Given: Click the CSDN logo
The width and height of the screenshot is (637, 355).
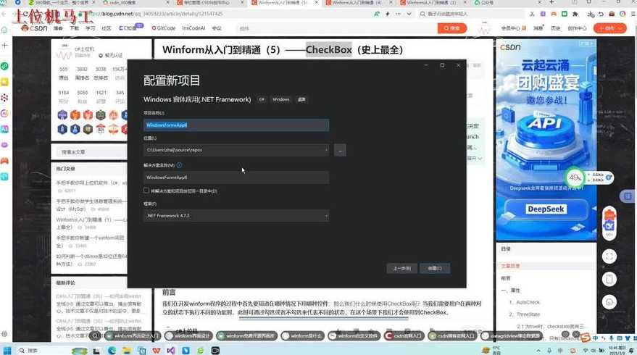Looking at the screenshot, I should (x=35, y=28).
